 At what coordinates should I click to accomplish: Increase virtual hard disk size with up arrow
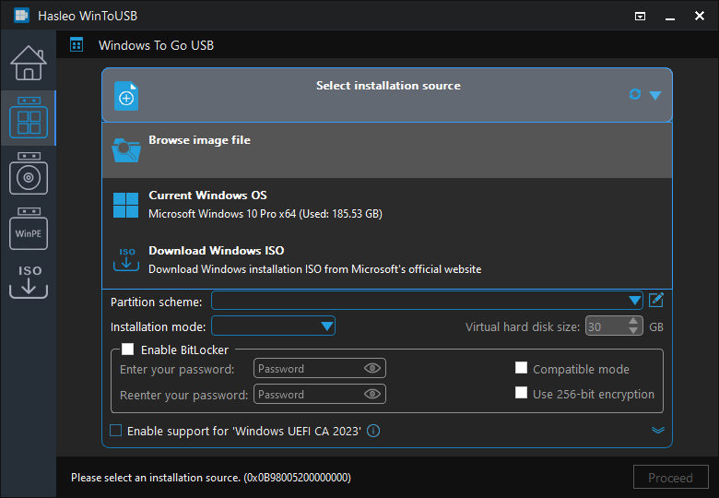pyautogui.click(x=633, y=322)
